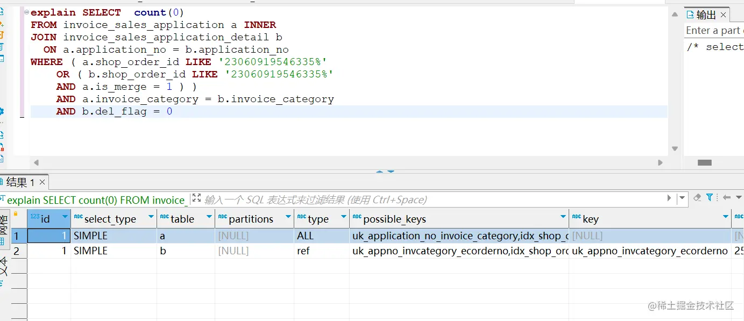Open the table column filter dropdown
Image resolution: width=744 pixels, height=321 pixels.
(x=209, y=217)
